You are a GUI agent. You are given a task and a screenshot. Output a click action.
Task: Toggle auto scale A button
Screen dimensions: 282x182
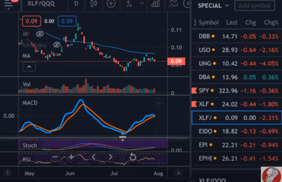pos(179,173)
